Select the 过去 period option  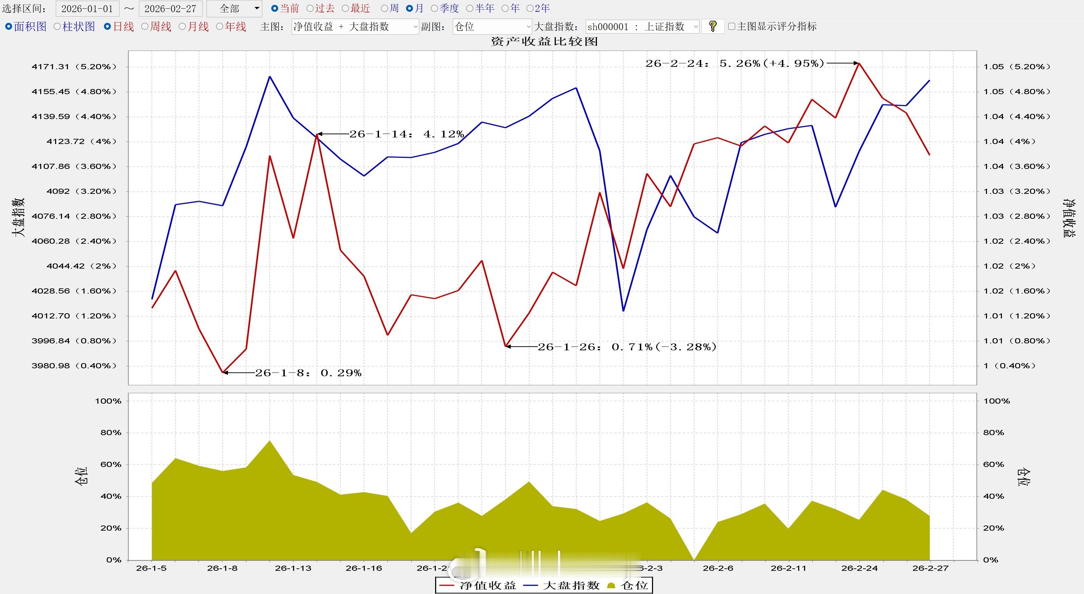pos(310,8)
